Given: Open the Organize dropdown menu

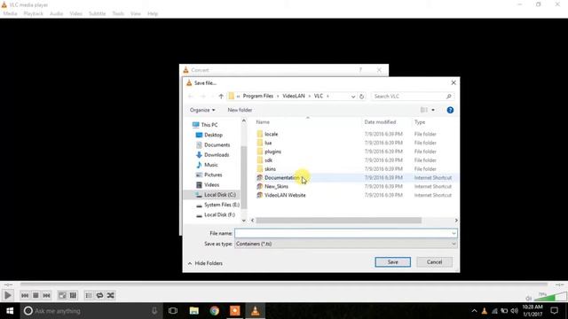Looking at the screenshot, I should 202,110.
